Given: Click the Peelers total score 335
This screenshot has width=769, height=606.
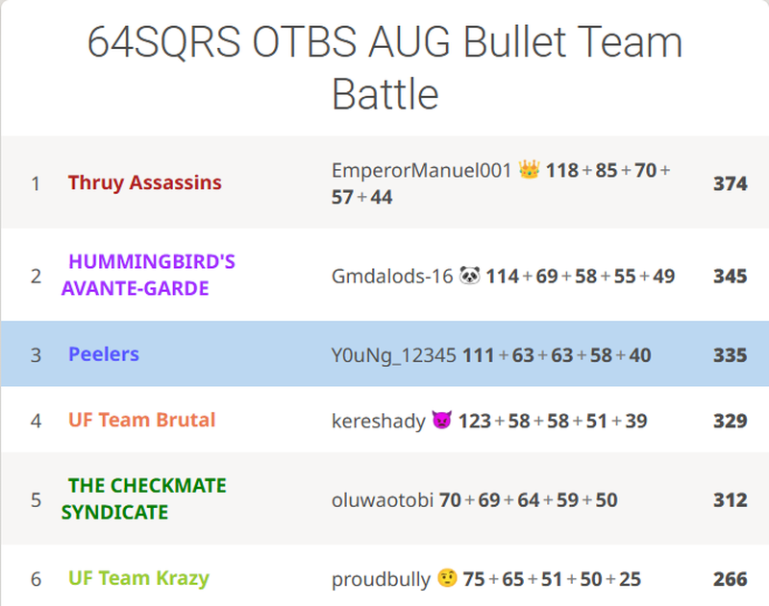Looking at the screenshot, I should [730, 355].
